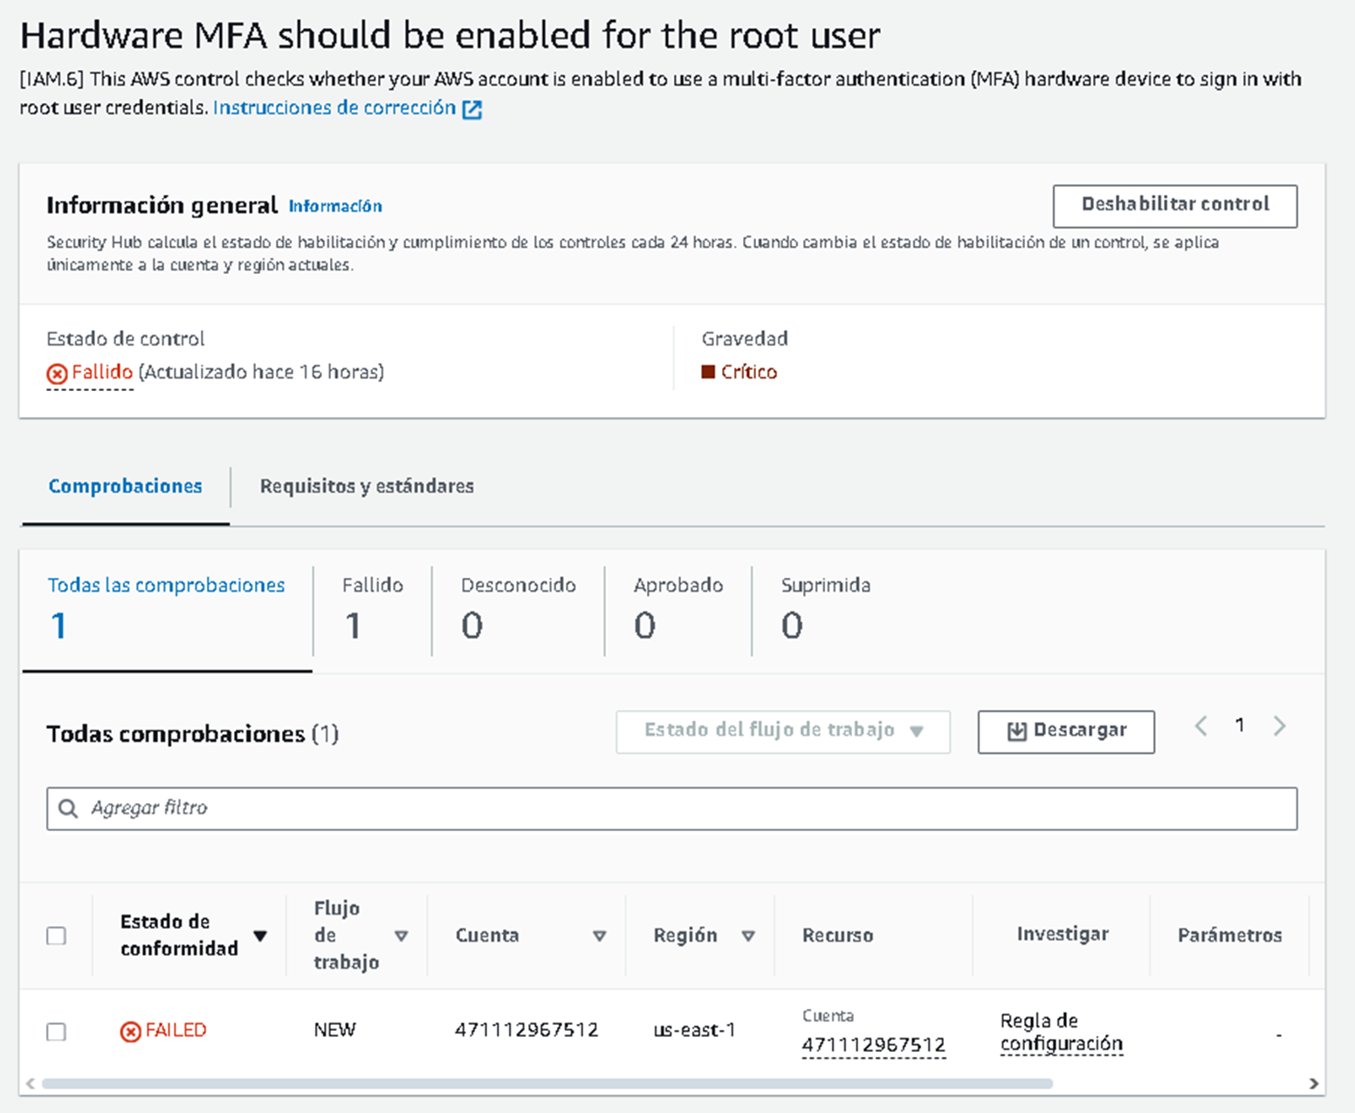Go to next page with the right chevron
The width and height of the screenshot is (1355, 1113).
(x=1279, y=726)
